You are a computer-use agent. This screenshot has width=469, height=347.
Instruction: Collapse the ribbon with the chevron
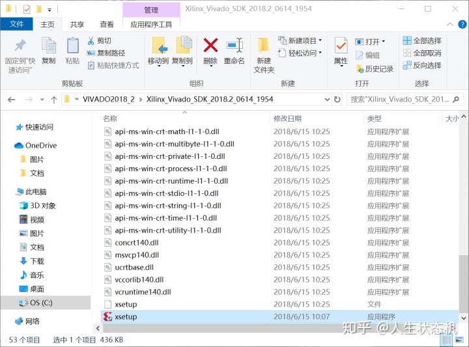[x=450, y=25]
